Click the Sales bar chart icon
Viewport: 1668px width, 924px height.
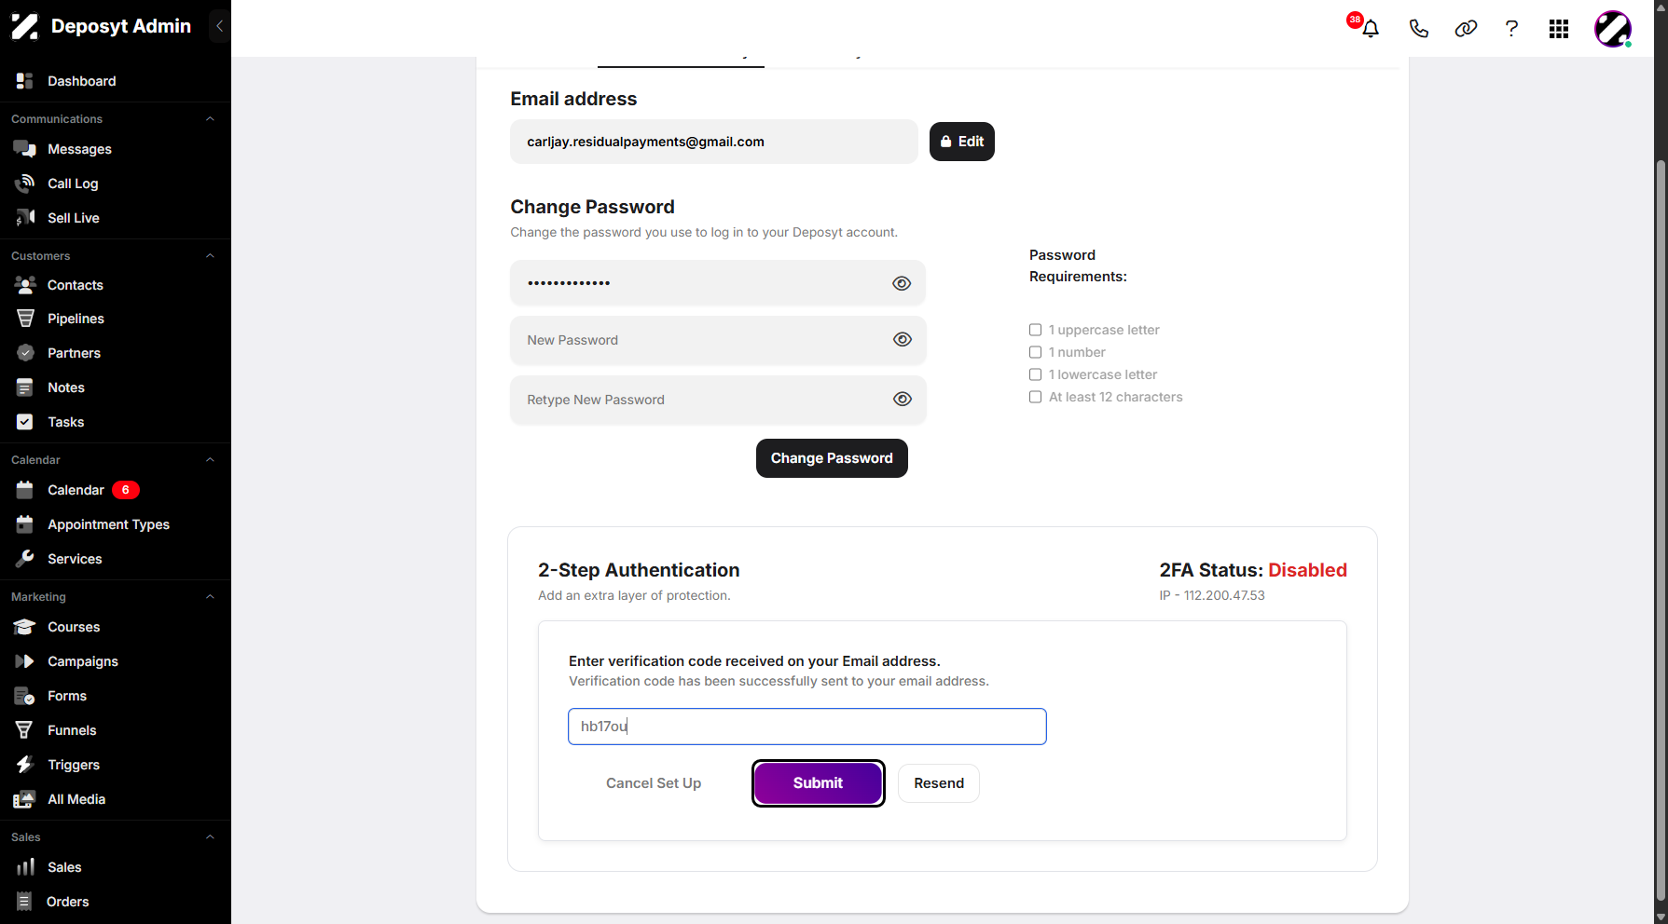[25, 867]
